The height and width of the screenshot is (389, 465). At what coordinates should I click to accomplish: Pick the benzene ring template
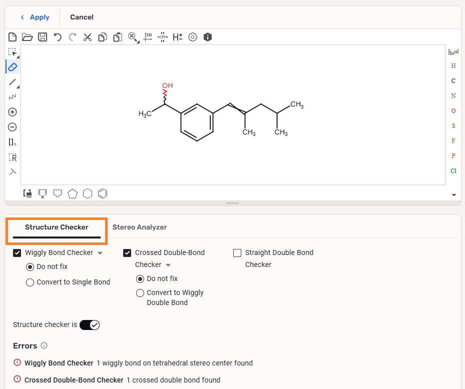coord(102,193)
